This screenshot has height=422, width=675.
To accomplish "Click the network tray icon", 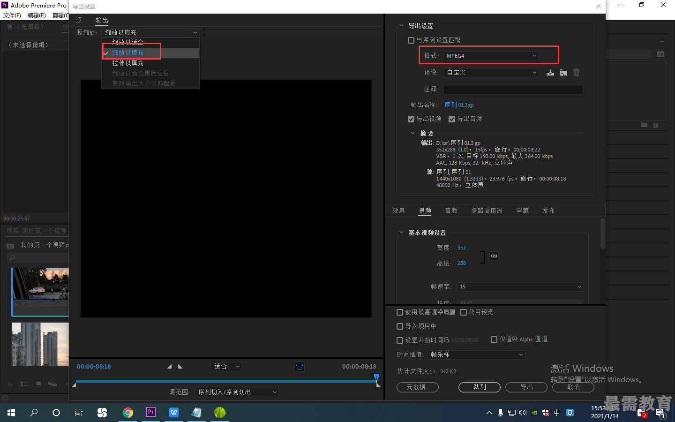I will 511,413.
